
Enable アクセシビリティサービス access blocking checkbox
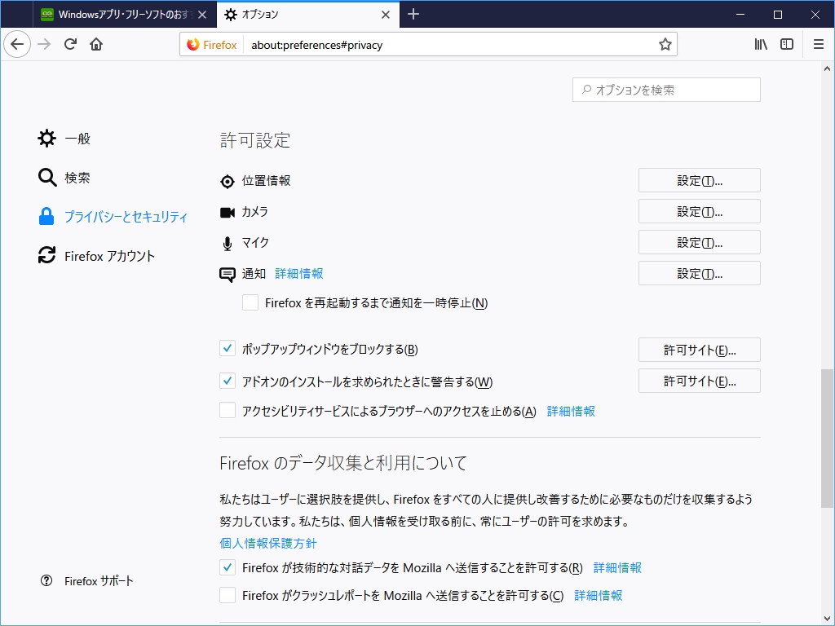(x=228, y=411)
